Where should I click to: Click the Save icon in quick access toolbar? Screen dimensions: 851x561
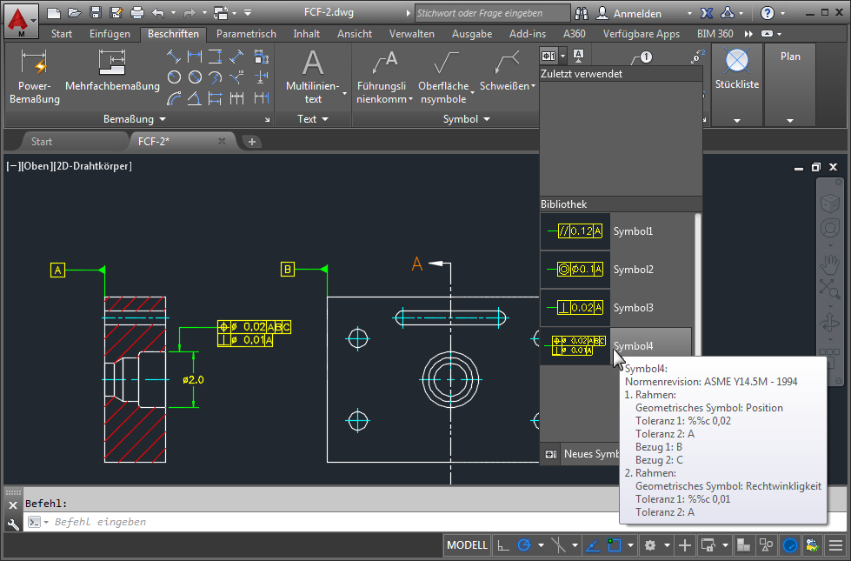96,13
